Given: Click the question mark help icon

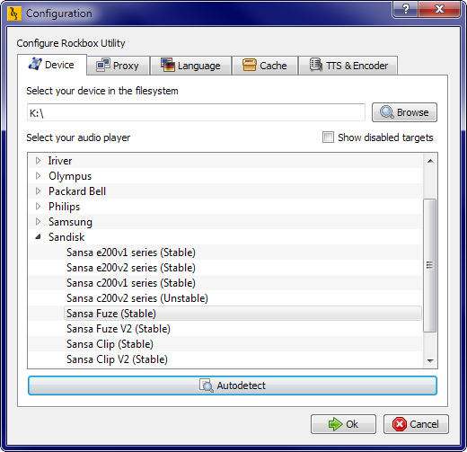Looking at the screenshot, I should [x=406, y=9].
